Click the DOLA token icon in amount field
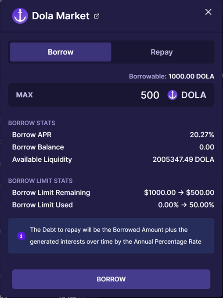 [173, 95]
